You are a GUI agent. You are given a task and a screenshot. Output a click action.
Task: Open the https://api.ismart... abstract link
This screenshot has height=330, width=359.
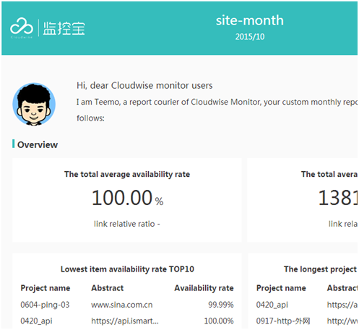pyautogui.click(x=125, y=321)
